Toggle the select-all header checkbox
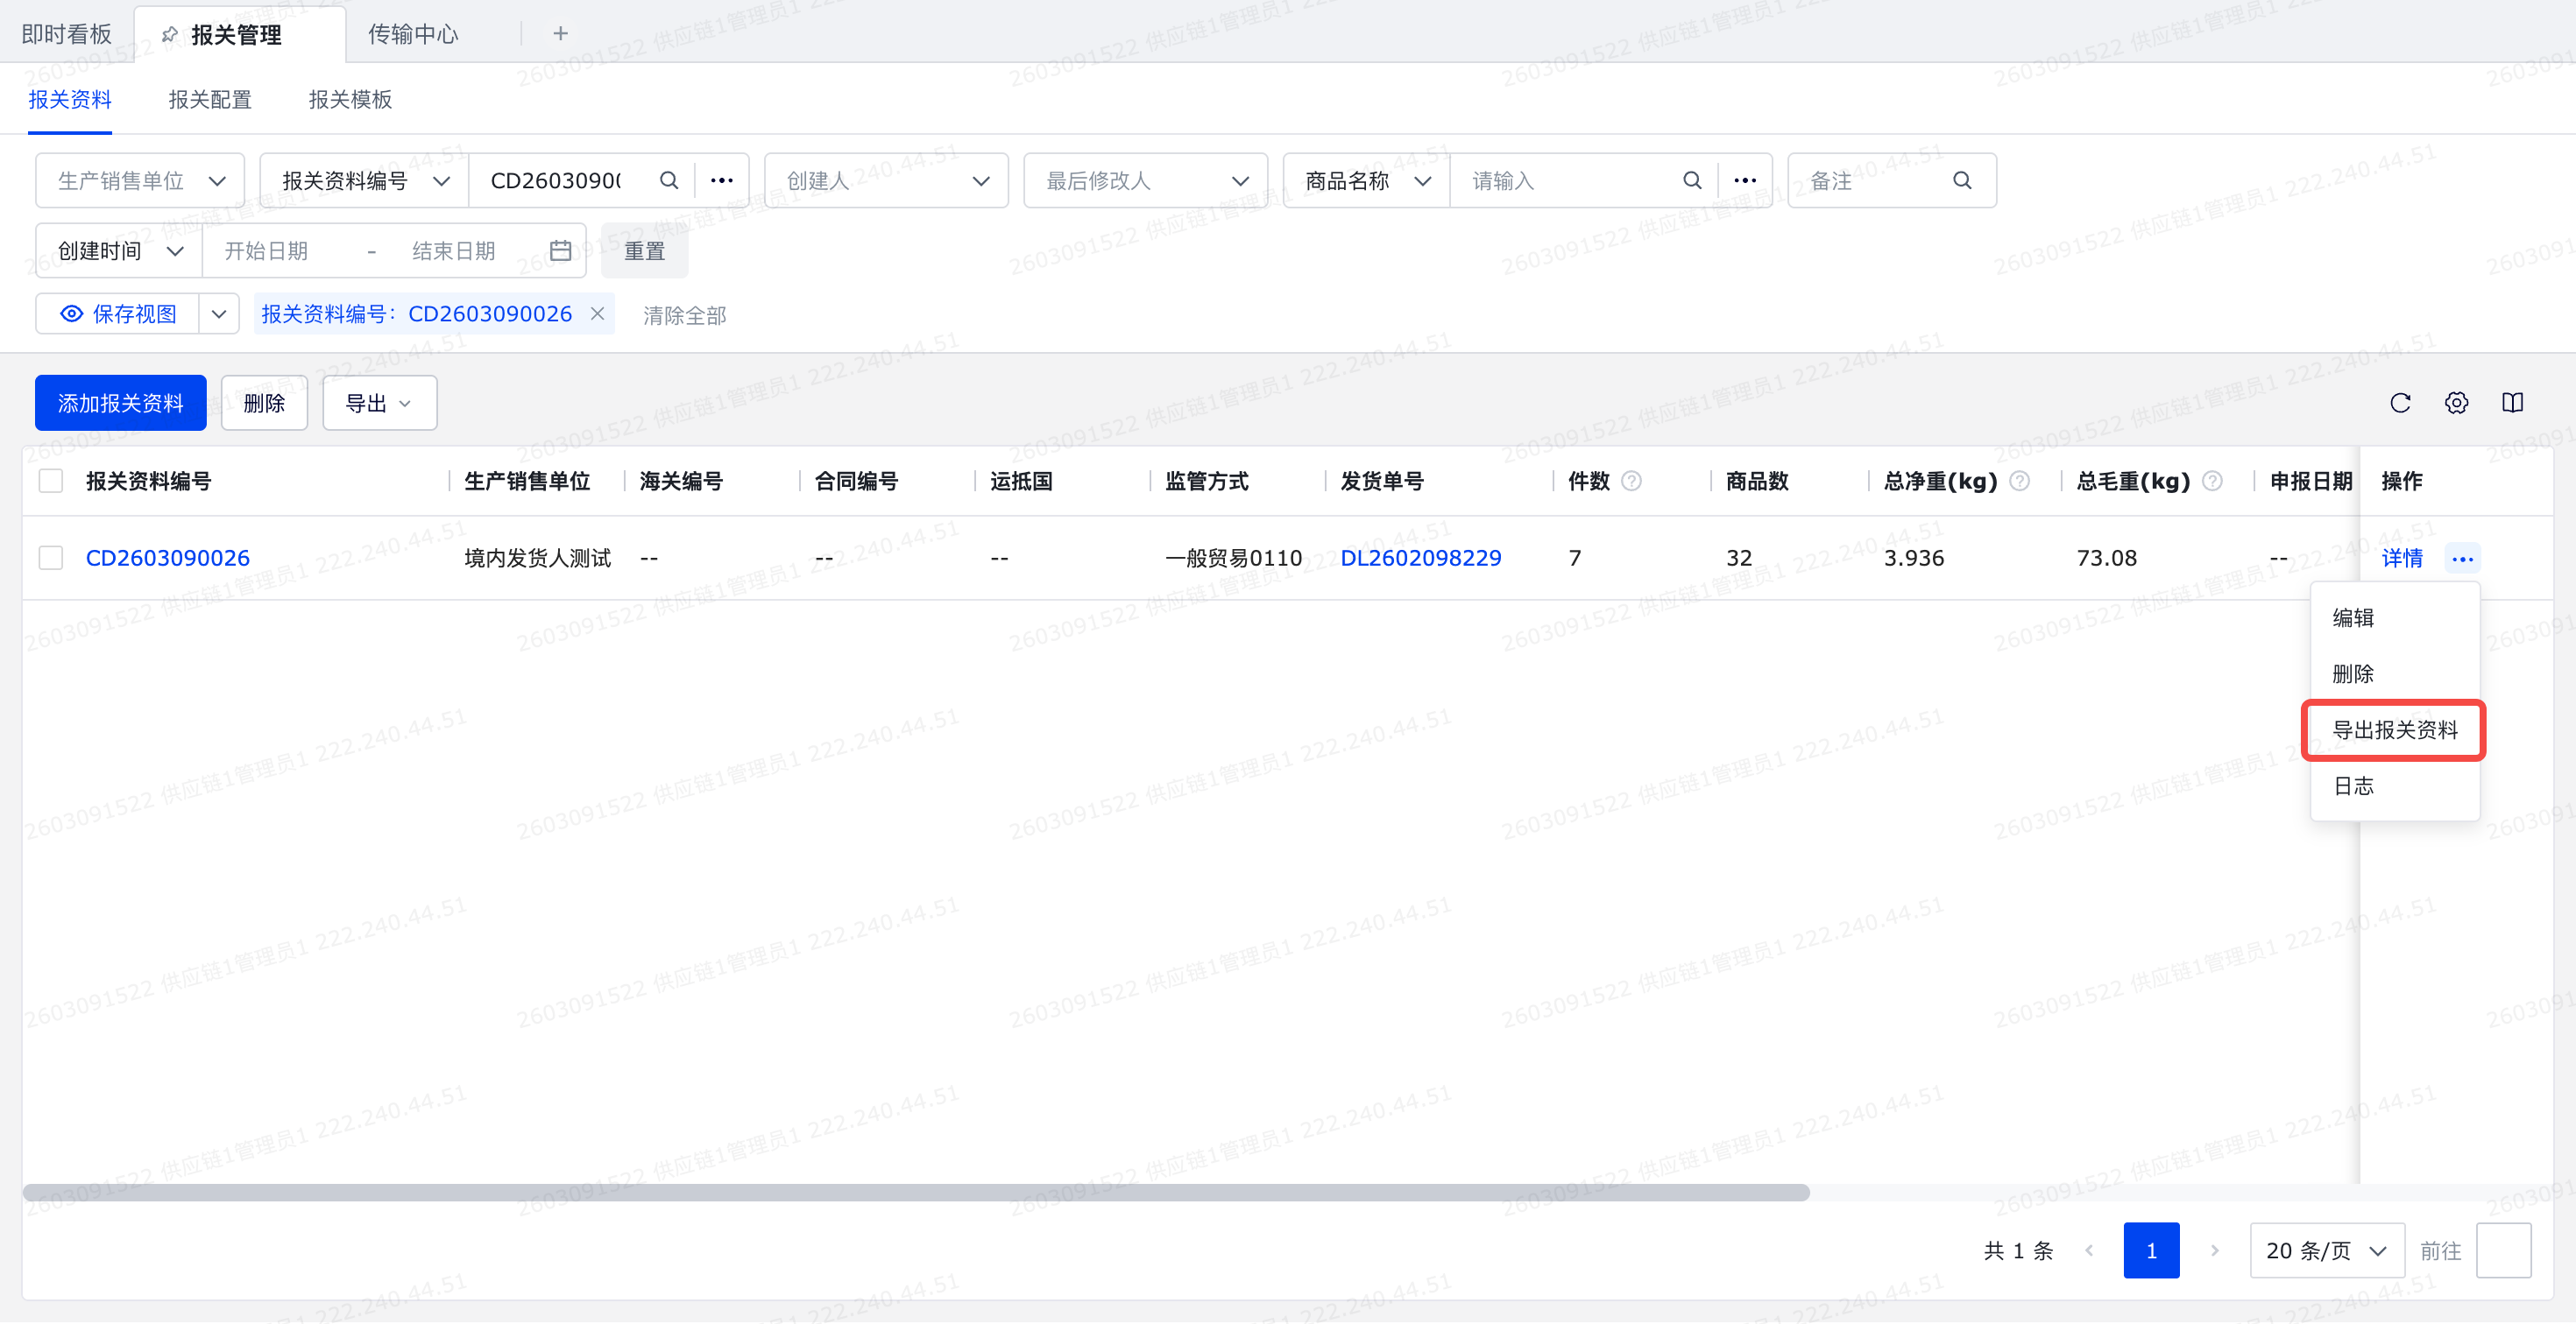 click(51, 481)
